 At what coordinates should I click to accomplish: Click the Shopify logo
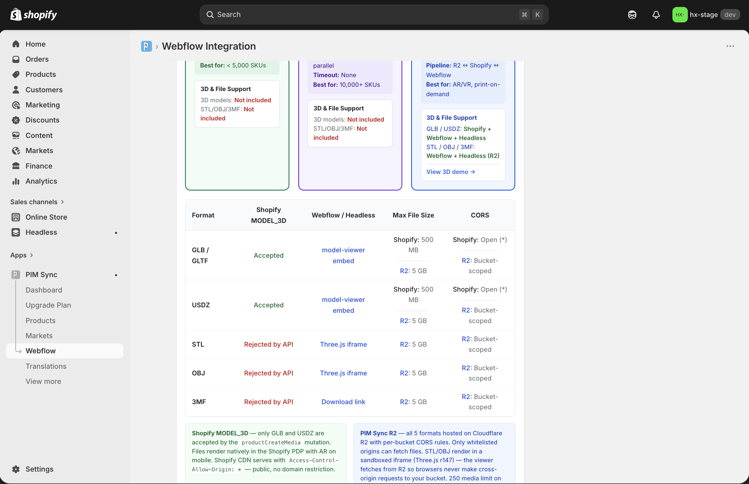click(x=33, y=15)
